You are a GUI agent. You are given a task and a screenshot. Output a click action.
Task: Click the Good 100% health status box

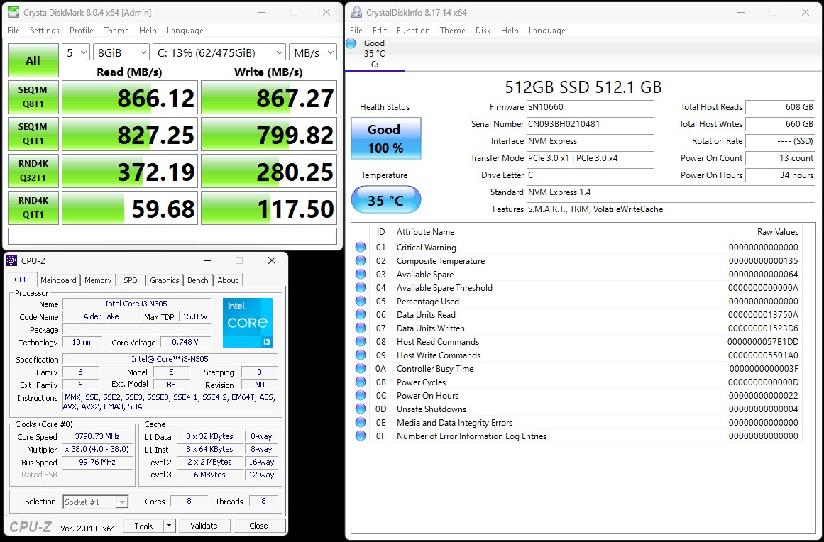385,138
